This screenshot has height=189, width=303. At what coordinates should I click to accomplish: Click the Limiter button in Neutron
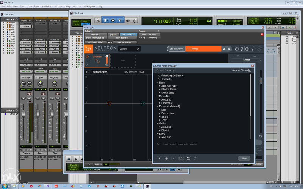coord(247,60)
